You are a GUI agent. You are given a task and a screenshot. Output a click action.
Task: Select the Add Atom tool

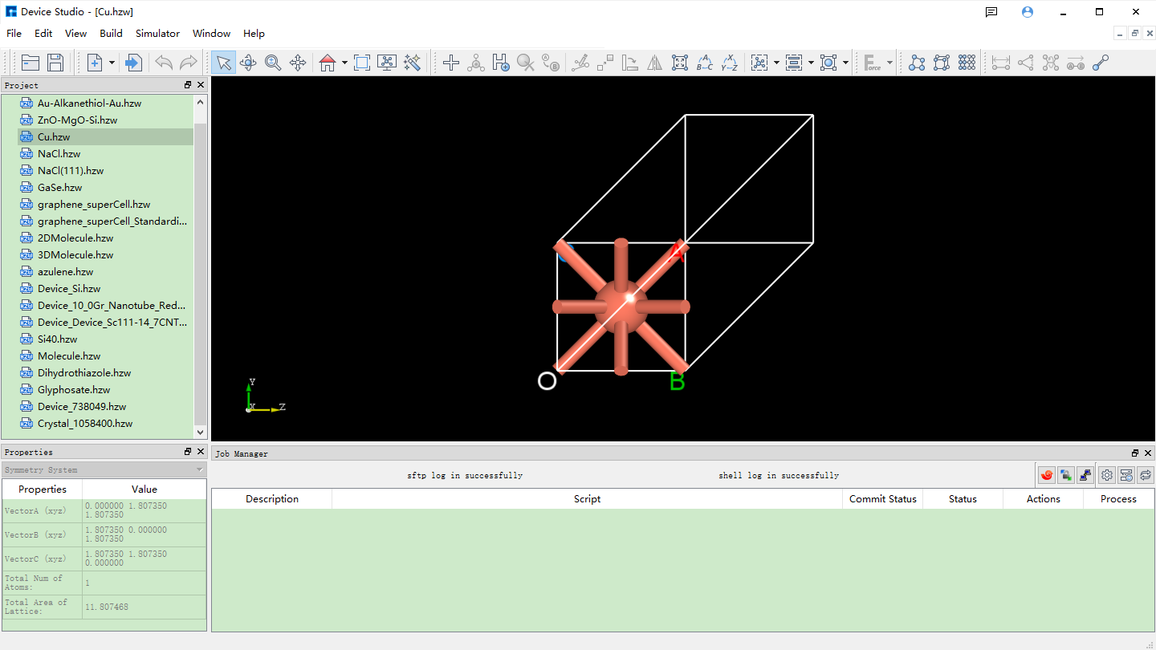[450, 63]
